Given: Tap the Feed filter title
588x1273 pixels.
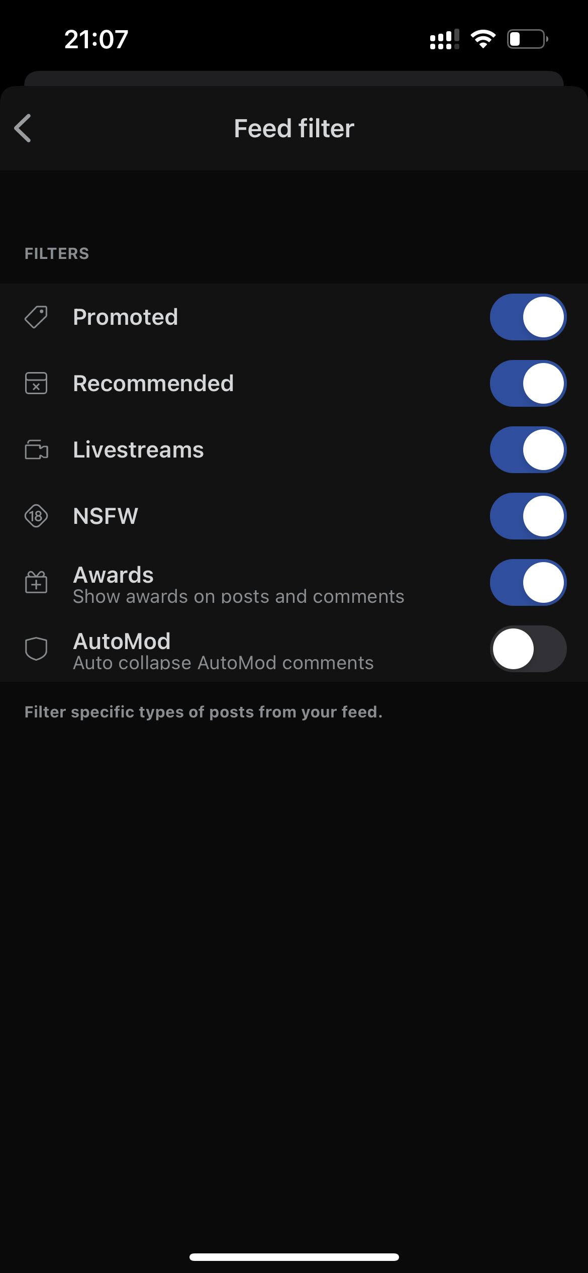Looking at the screenshot, I should [x=294, y=129].
